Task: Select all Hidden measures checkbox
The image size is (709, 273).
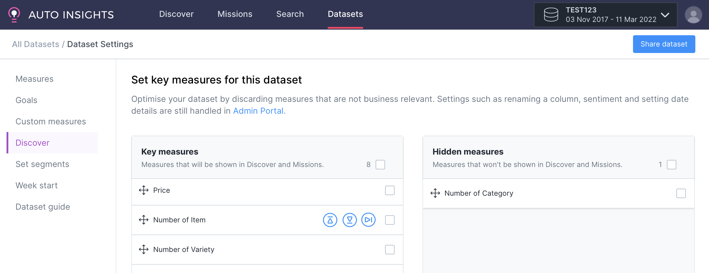Action: coord(672,165)
